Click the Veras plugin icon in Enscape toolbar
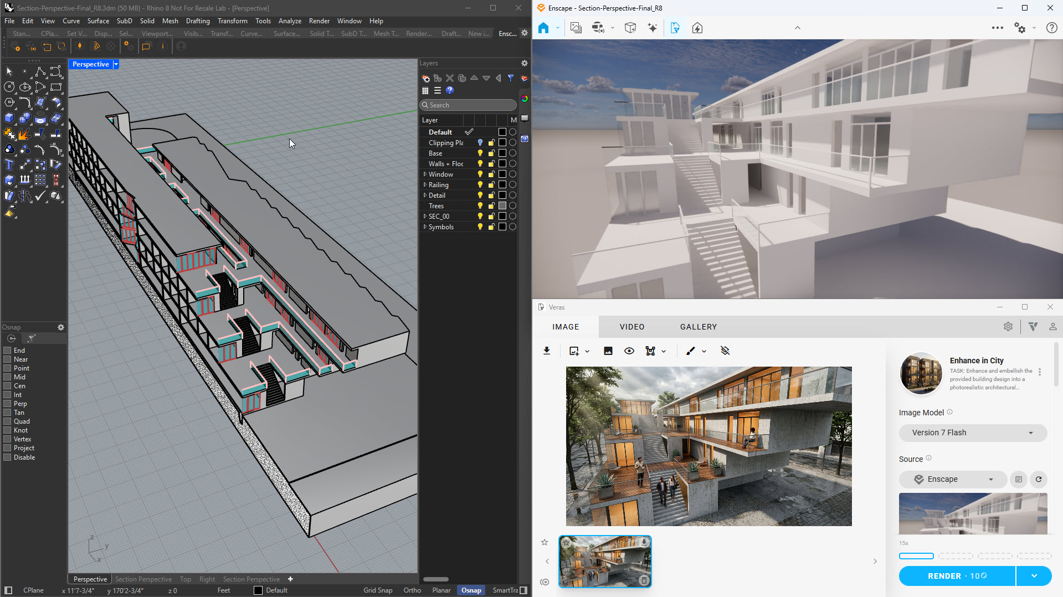 pos(675,28)
